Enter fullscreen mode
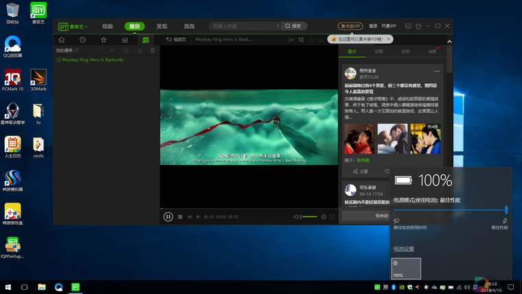The width and height of the screenshot is (522, 294). (332, 217)
